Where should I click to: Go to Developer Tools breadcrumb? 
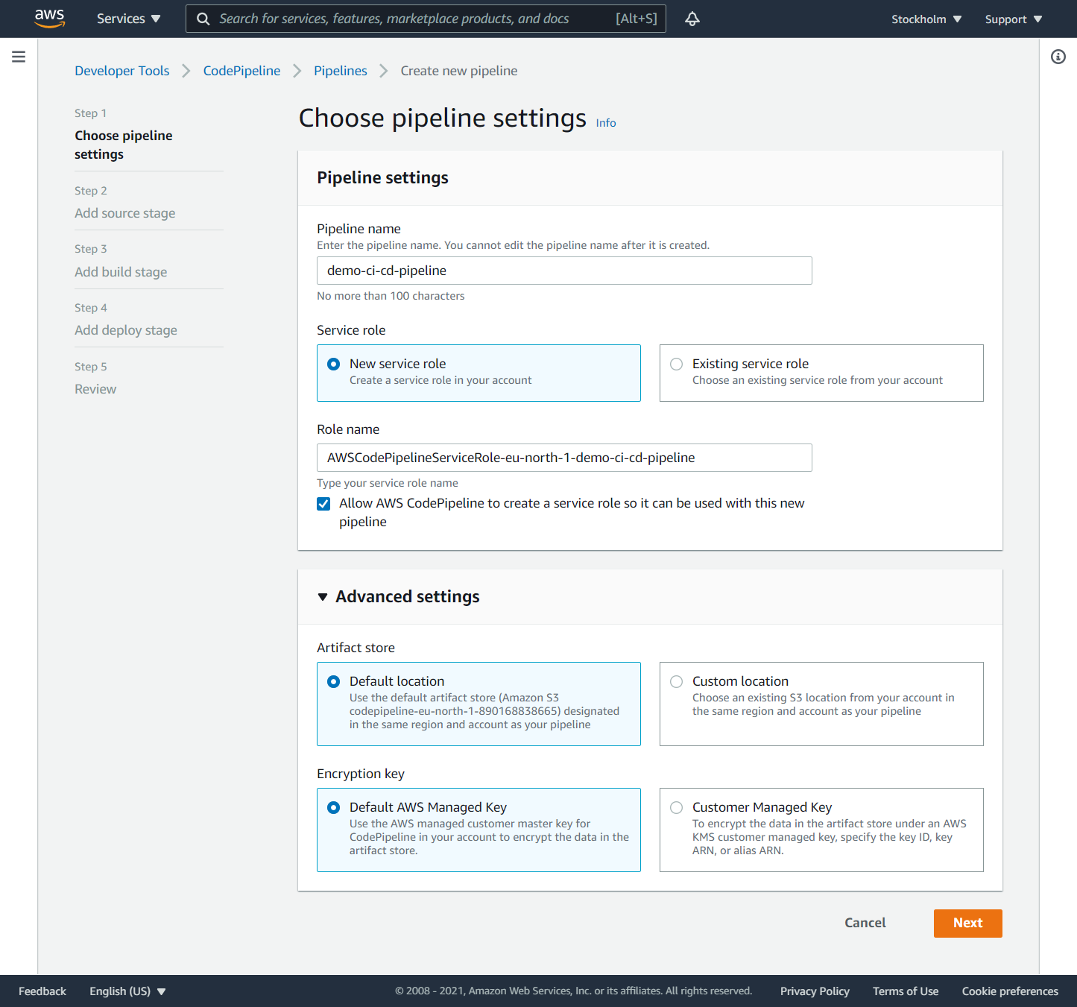[x=122, y=71]
